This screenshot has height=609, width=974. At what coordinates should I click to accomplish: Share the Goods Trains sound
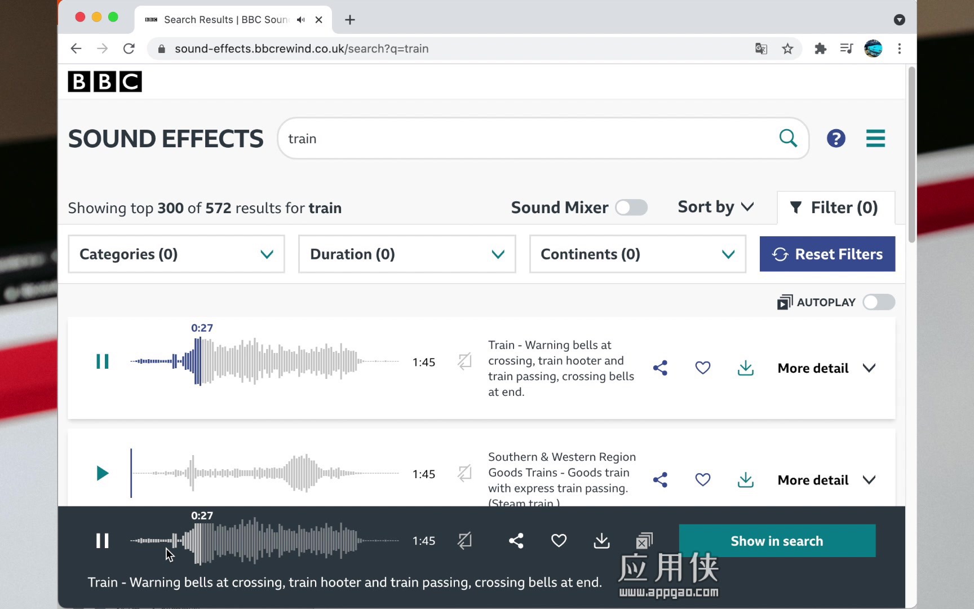click(660, 480)
